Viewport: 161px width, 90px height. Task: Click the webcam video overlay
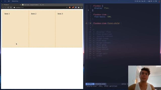pos(145,78)
